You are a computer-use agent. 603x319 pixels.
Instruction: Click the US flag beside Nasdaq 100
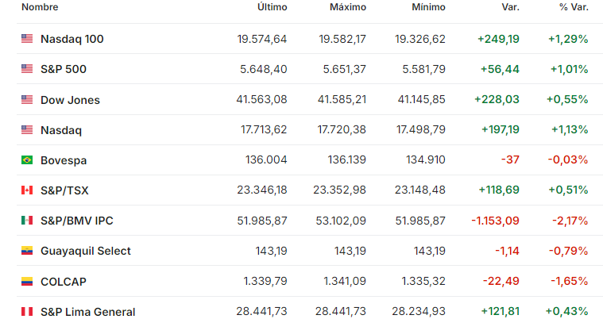[27, 39]
